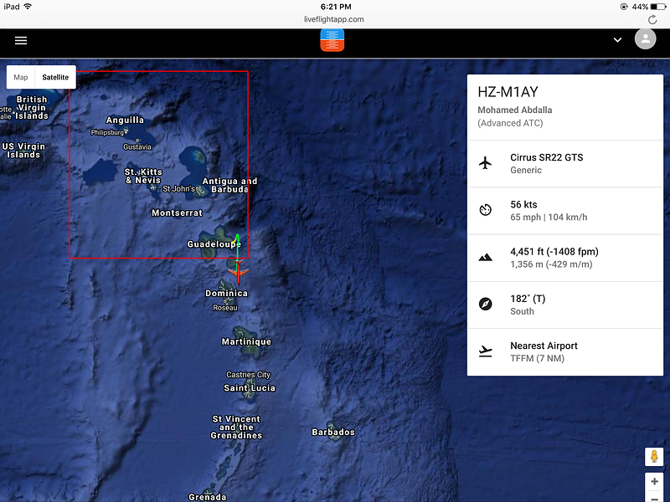Click the TFFM (7 NM) airport text
Image resolution: width=670 pixels, height=502 pixels.
(537, 358)
